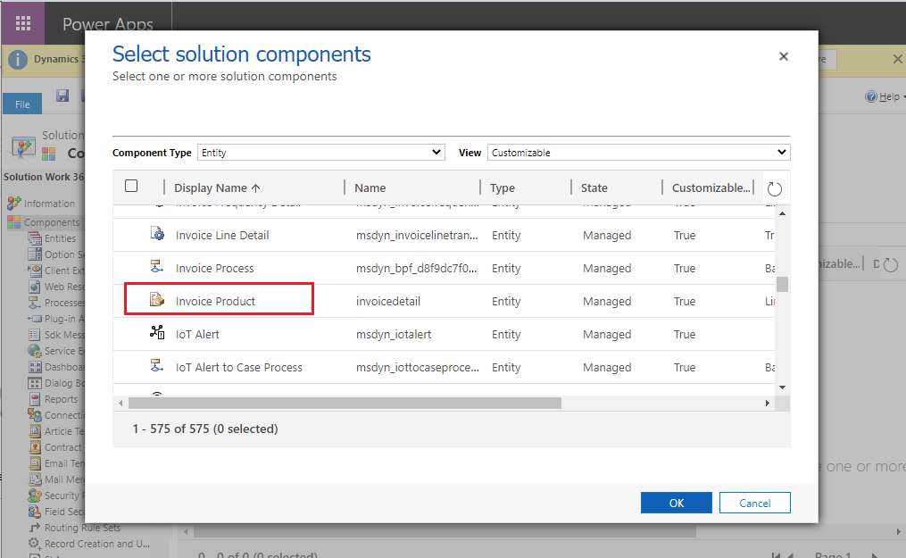Screen dimensions: 906x558
Task: Click the Invoice Line Detail entity icon
Action: 157,234
